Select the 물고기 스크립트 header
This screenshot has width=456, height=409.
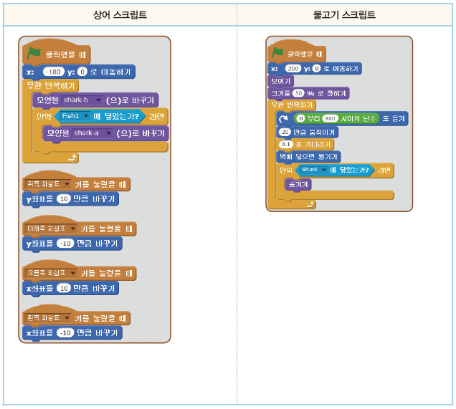pos(345,14)
